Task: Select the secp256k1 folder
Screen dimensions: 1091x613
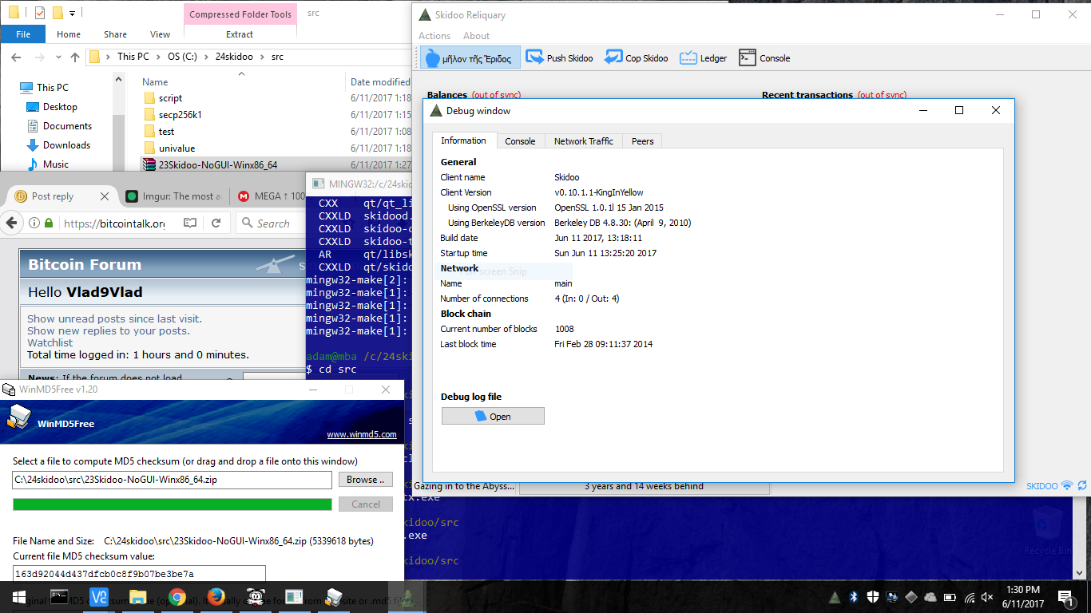Action: point(180,115)
